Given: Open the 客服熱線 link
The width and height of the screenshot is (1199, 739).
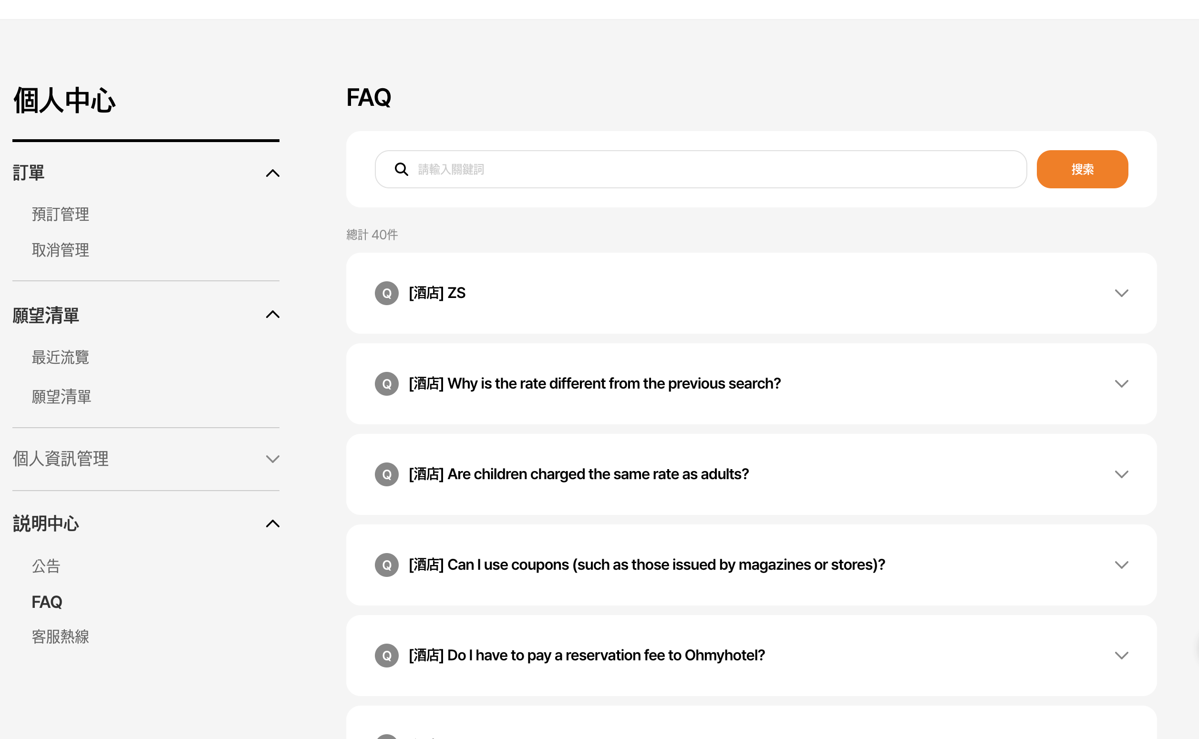Looking at the screenshot, I should (61, 636).
